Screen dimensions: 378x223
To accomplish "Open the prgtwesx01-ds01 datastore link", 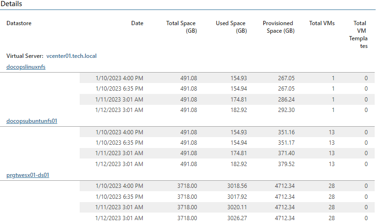I will pos(28,175).
